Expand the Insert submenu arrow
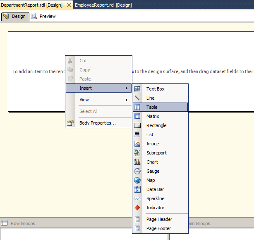Image resolution: width=254 pixels, height=240 pixels. 126,88
